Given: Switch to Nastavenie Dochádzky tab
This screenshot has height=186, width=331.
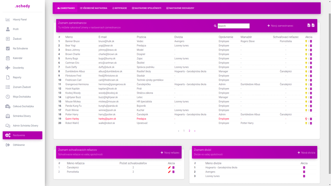Looking at the screenshot, I should coord(180,8).
